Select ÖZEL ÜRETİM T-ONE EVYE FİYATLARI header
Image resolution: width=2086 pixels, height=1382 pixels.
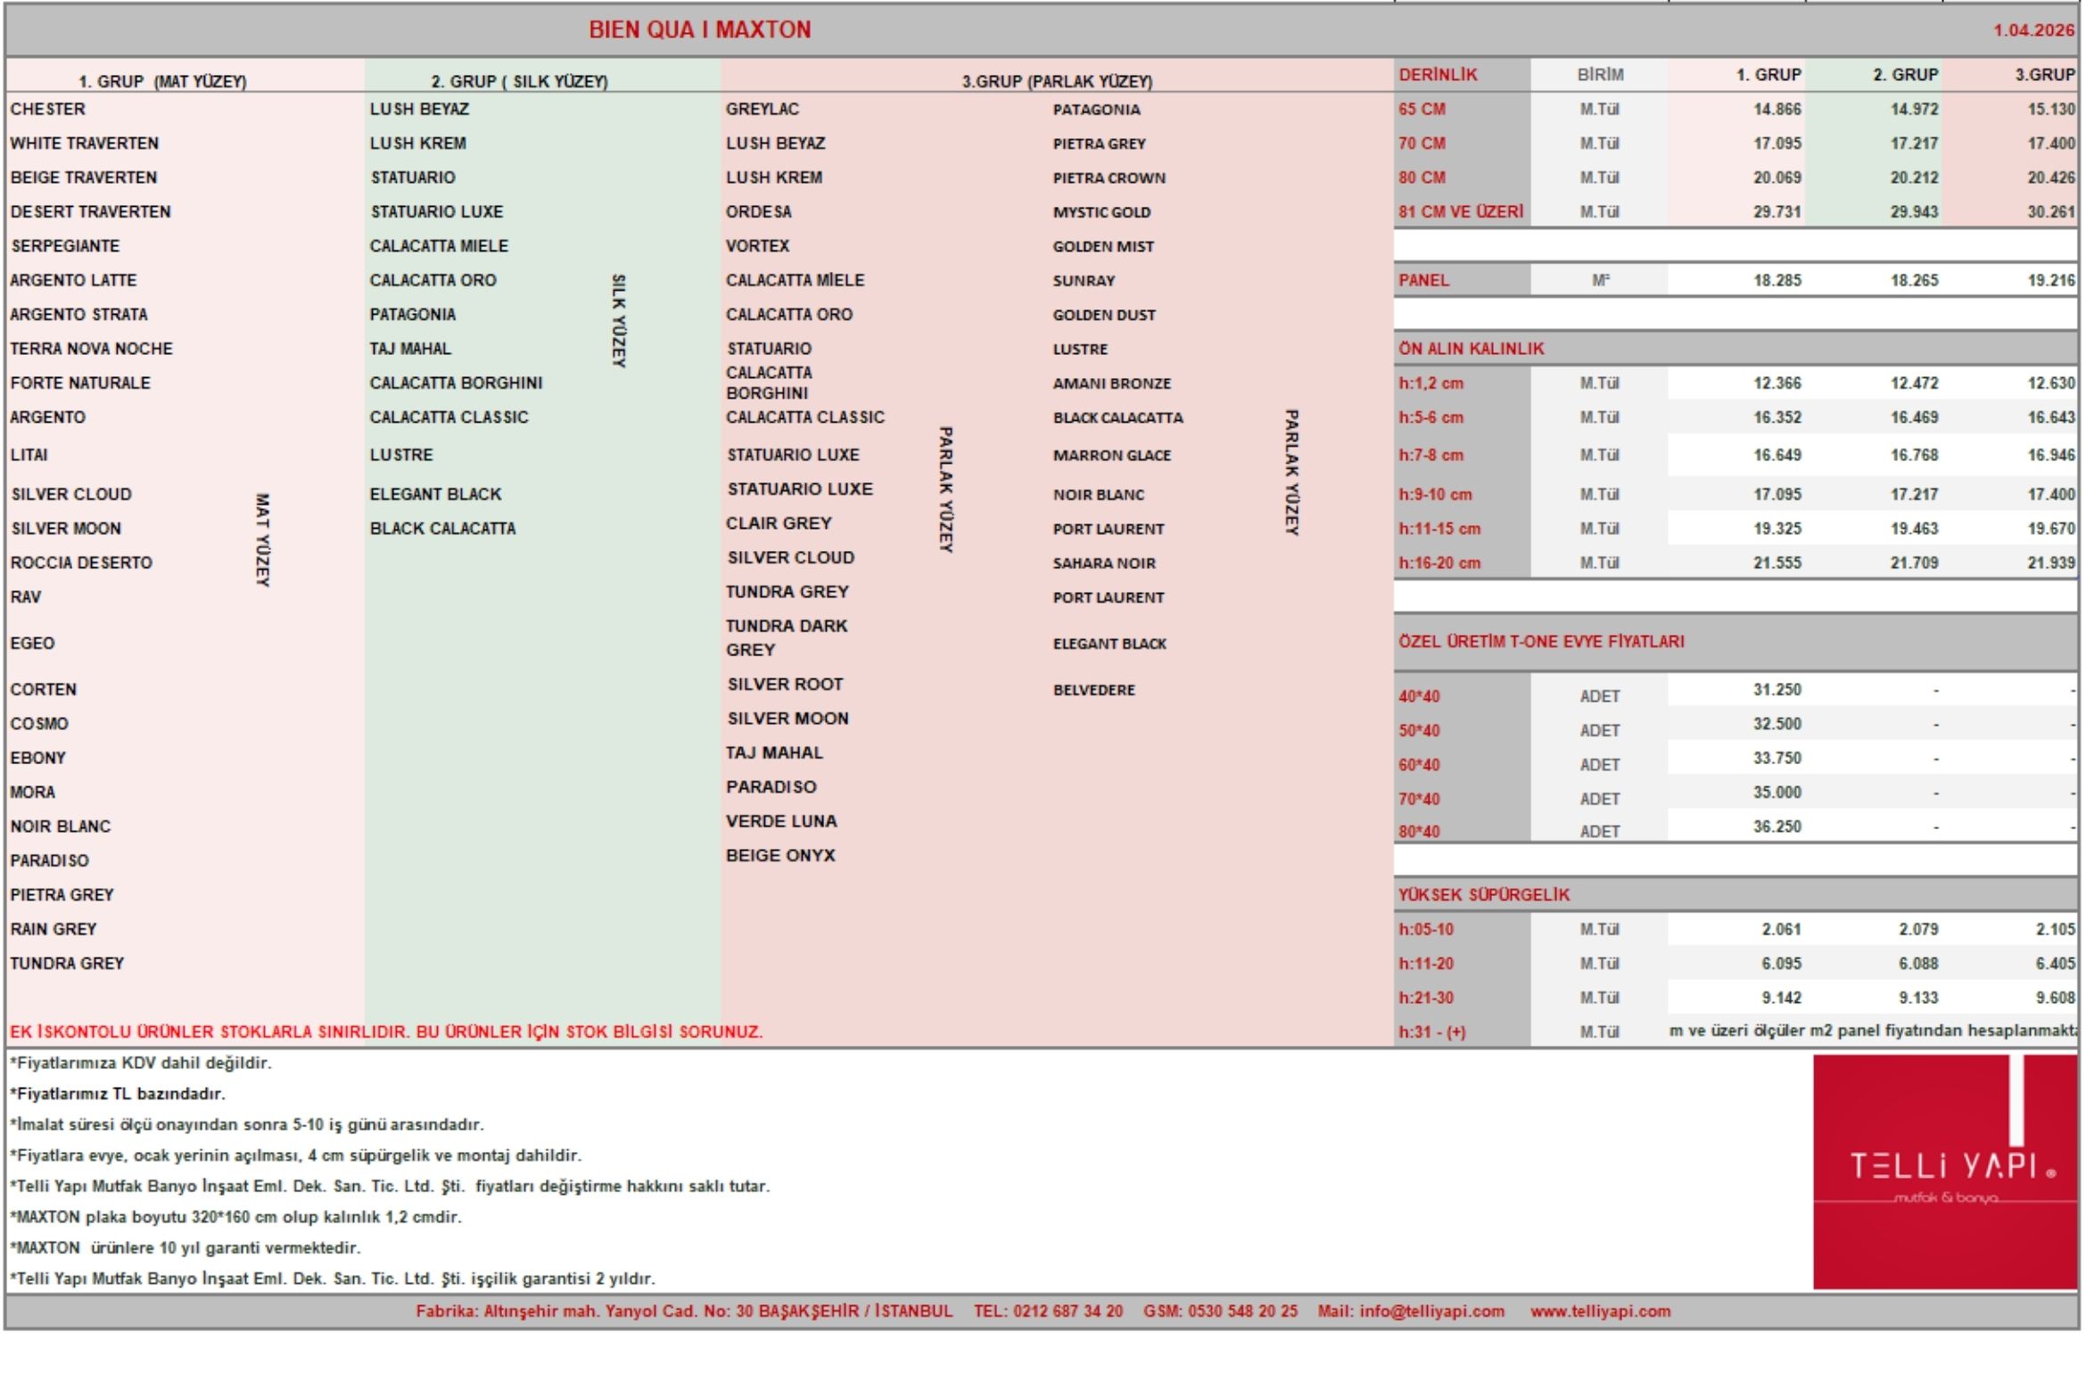tap(1541, 641)
